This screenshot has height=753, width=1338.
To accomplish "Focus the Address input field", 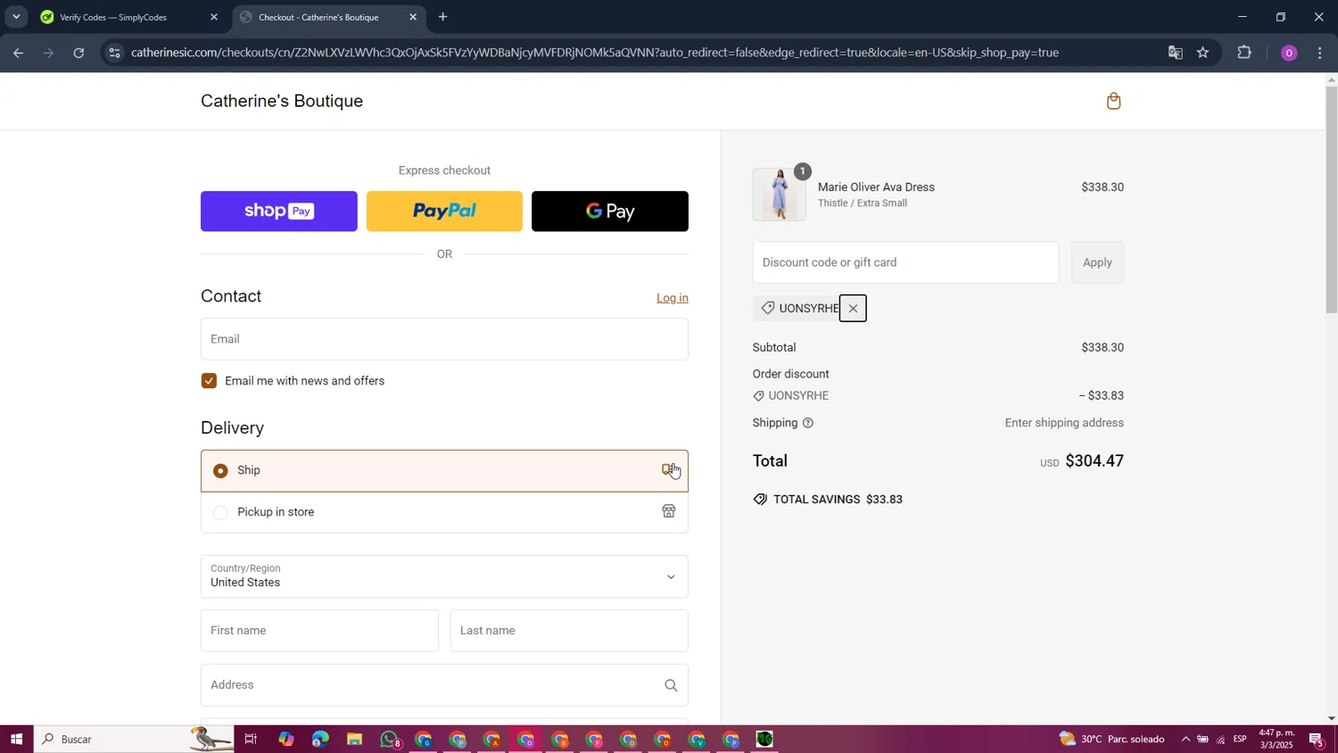I will tap(444, 685).
